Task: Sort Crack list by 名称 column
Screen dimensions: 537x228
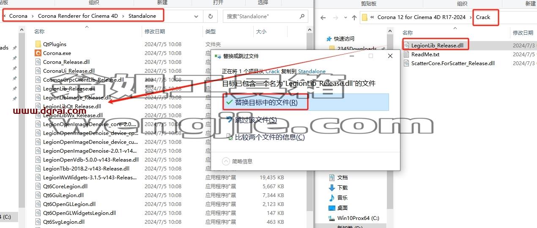Action: (408, 33)
